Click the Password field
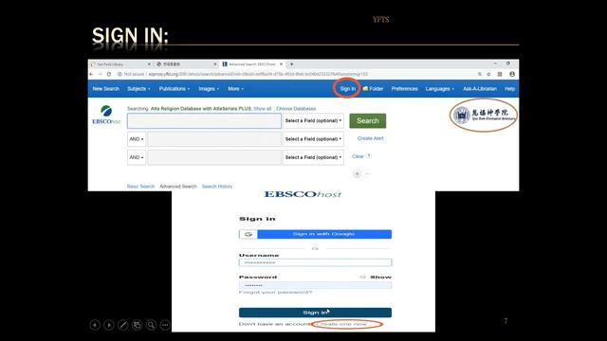This screenshot has height=341, width=607. [x=315, y=285]
